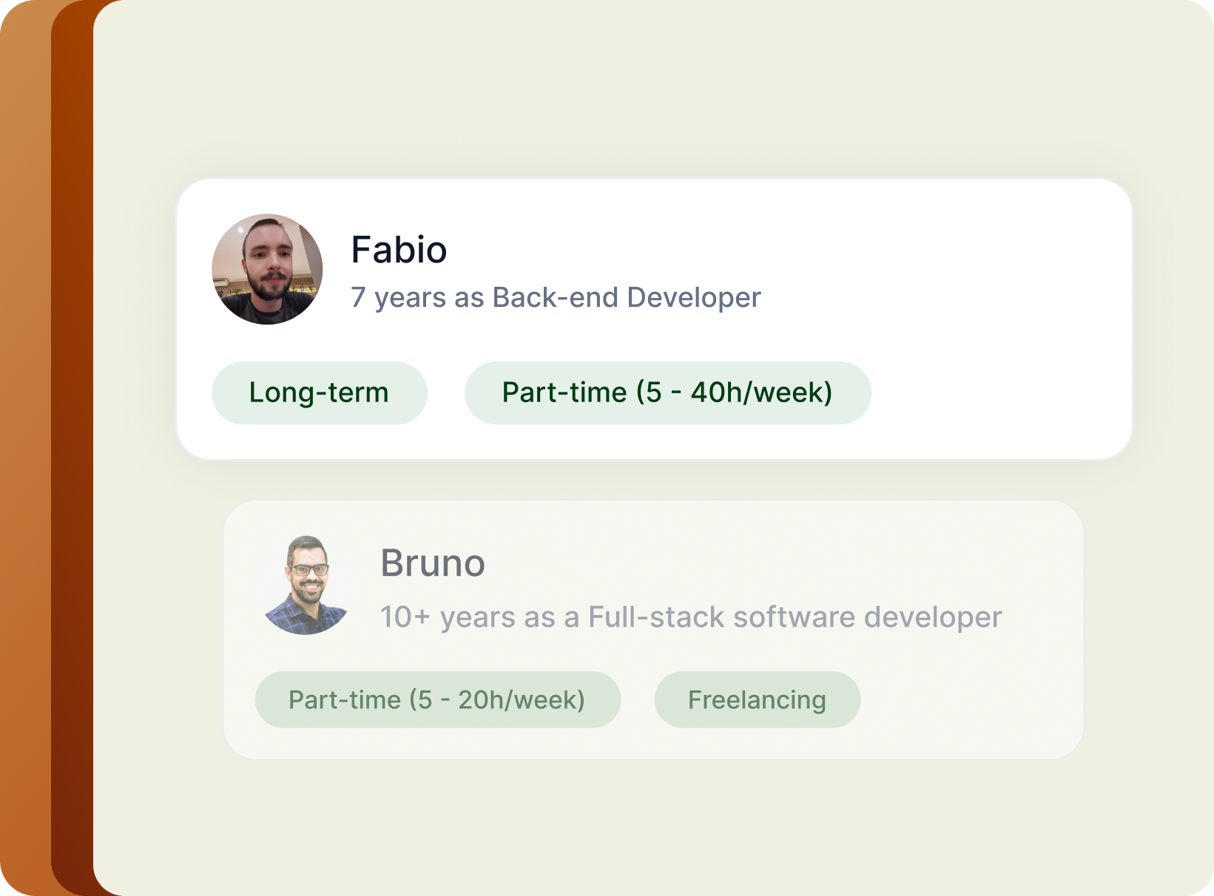
Task: Click Bruno's profile photo
Action: point(306,585)
